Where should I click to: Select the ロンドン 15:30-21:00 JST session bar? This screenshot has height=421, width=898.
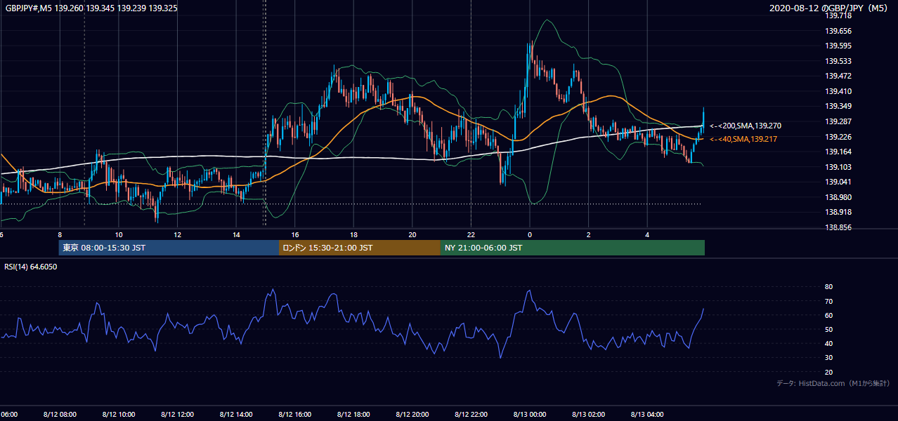[360, 248]
